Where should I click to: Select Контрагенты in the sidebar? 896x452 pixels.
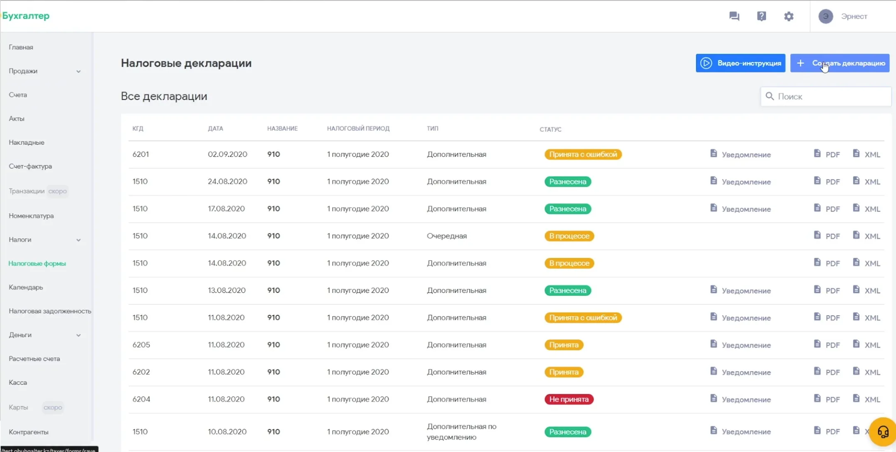point(29,432)
